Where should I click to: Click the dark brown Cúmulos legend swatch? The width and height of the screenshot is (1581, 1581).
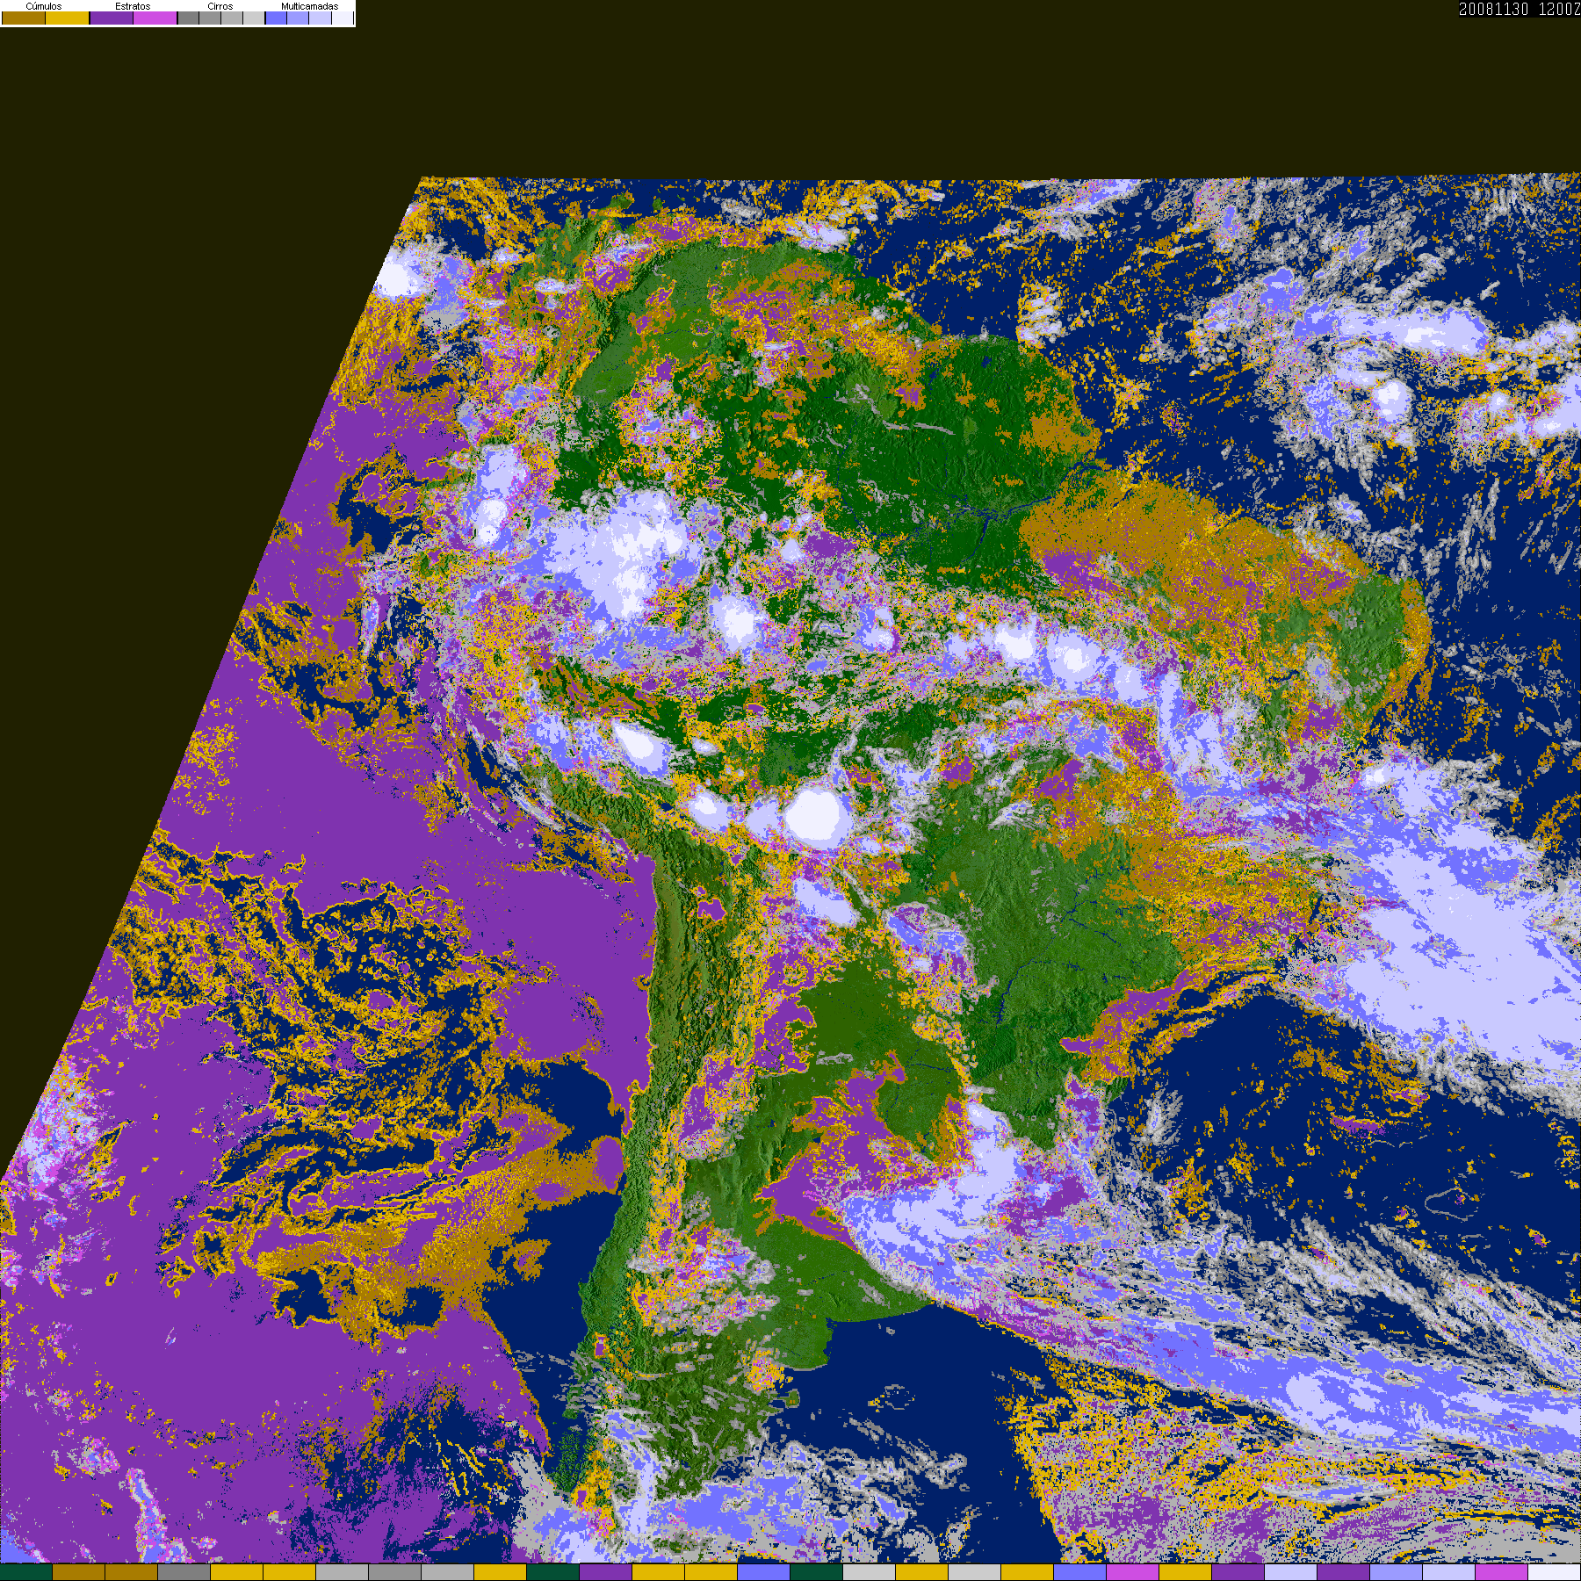(x=24, y=18)
